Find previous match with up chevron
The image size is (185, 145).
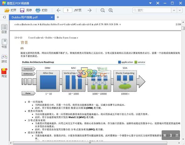(174, 10)
